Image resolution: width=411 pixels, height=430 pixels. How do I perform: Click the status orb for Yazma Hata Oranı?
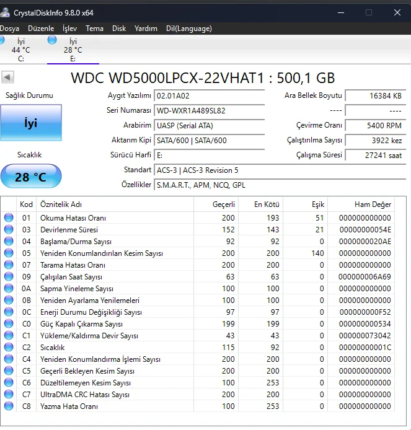(x=9, y=406)
